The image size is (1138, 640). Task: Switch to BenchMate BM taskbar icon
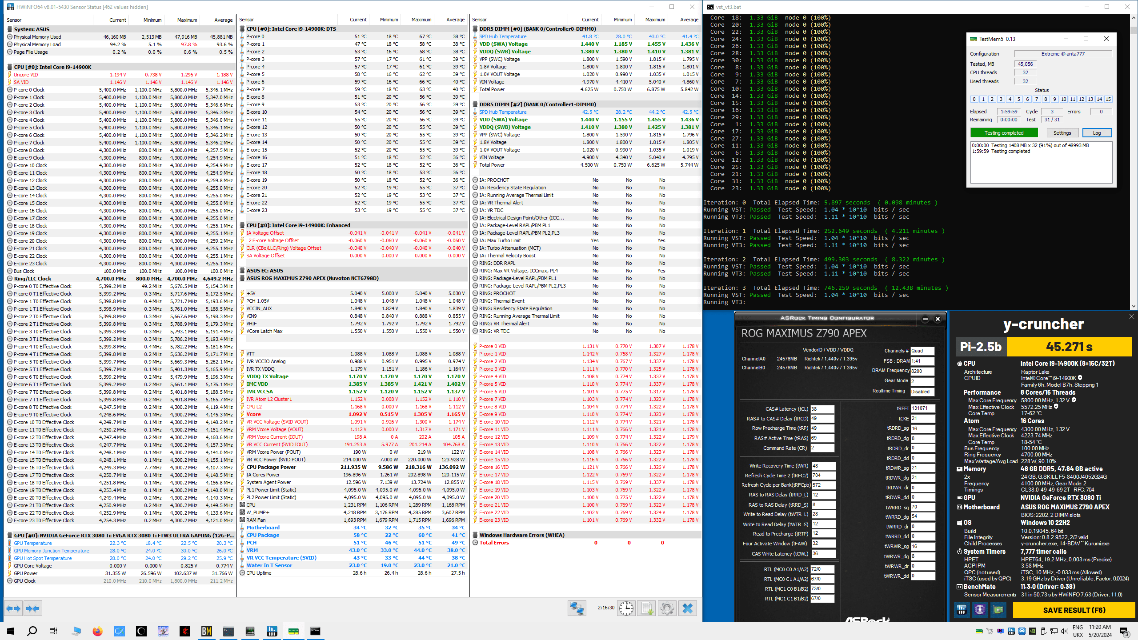pos(207,631)
